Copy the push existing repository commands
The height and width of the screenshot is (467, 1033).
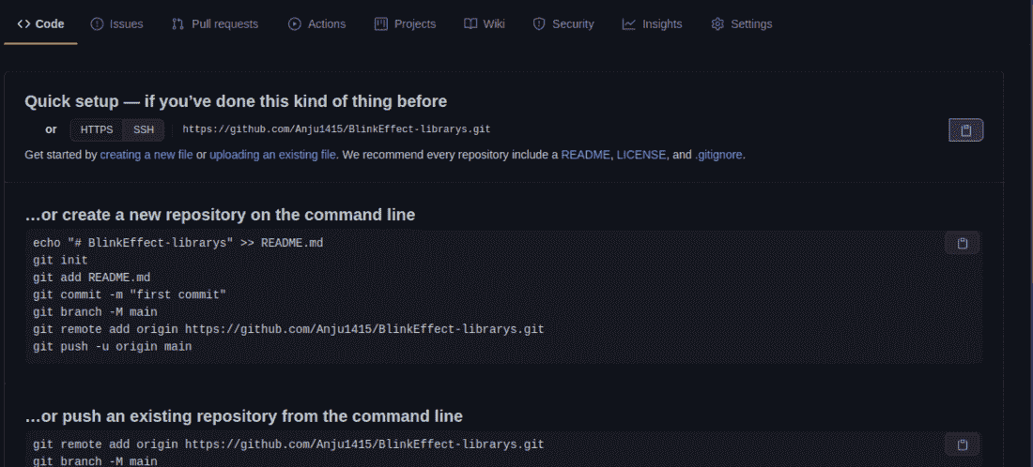pos(962,444)
